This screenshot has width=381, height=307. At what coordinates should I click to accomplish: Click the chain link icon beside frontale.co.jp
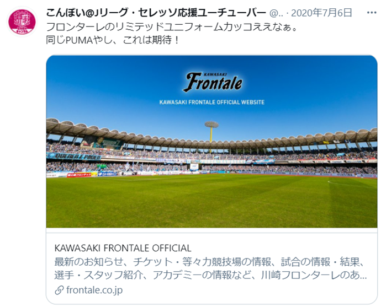pos(59,290)
